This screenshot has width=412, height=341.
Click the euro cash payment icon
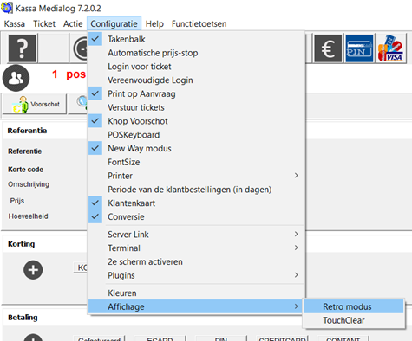328,48
